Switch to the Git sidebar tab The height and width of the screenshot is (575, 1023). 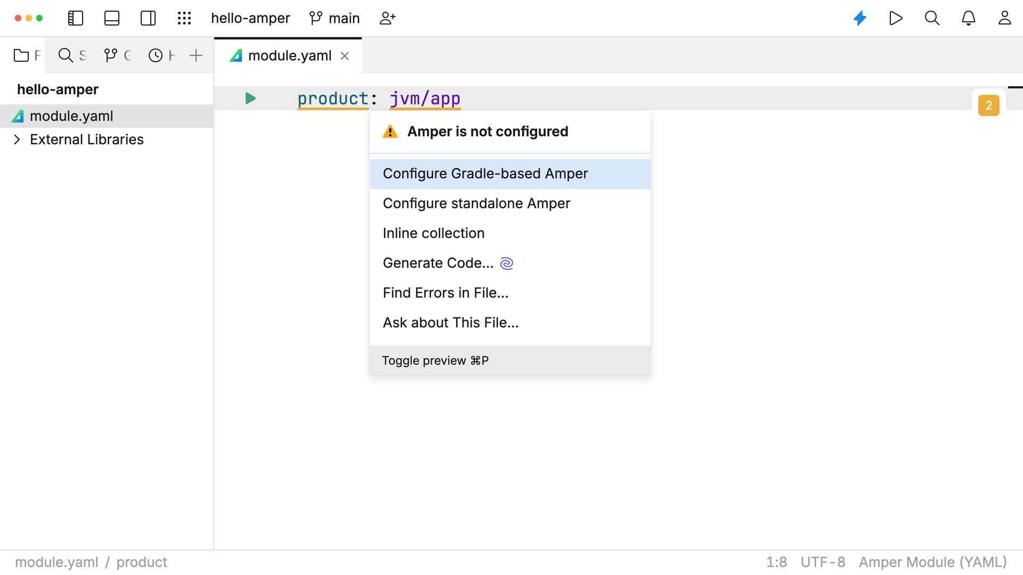[x=117, y=55]
